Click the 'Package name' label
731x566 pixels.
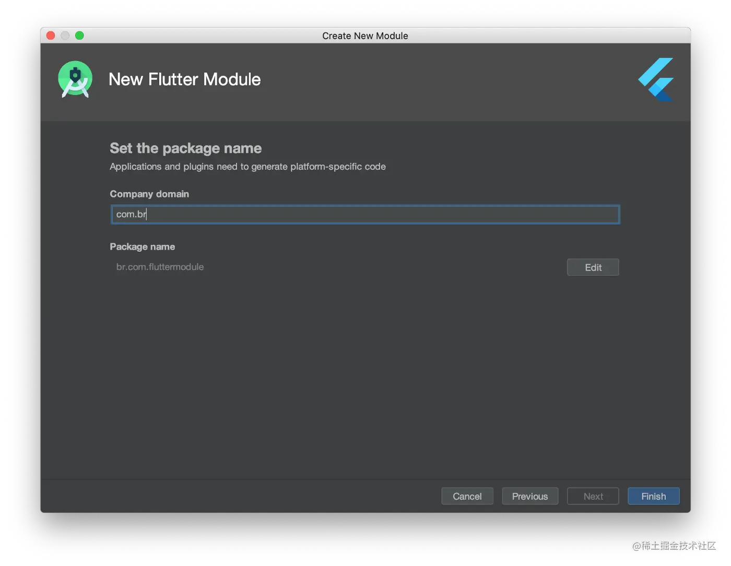coord(142,246)
